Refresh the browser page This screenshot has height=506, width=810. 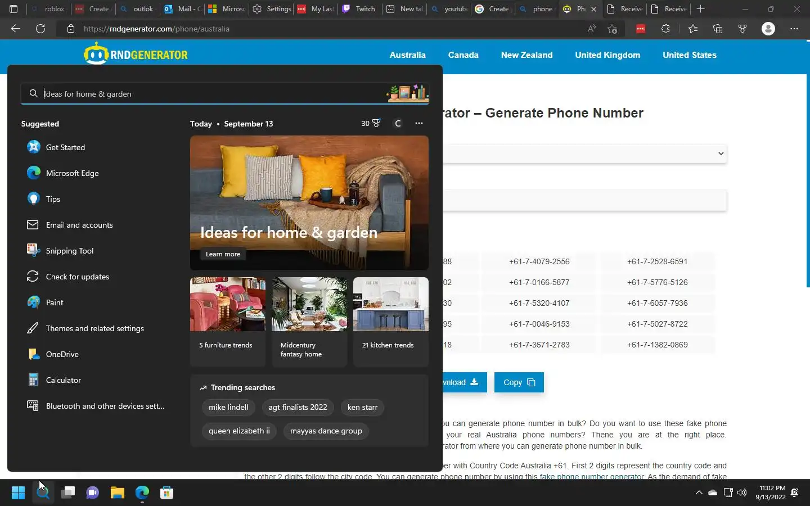pos(40,29)
